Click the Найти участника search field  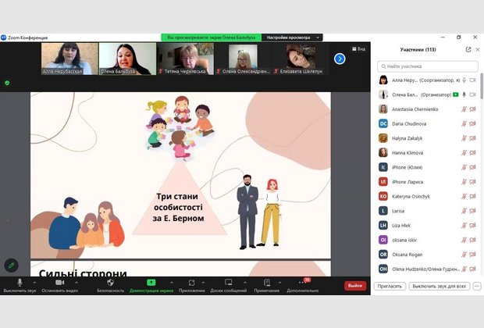pos(427,66)
